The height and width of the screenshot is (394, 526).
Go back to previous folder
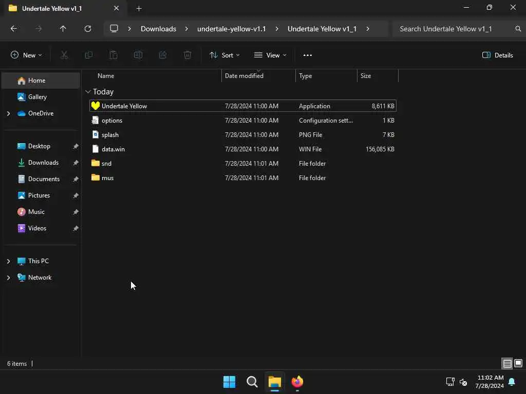click(14, 29)
